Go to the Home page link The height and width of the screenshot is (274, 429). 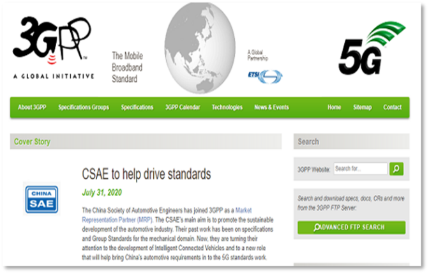334,107
